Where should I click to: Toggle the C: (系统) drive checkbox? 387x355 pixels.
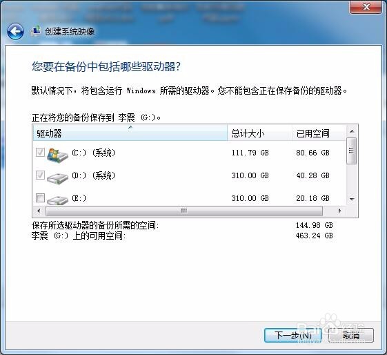tap(40, 152)
